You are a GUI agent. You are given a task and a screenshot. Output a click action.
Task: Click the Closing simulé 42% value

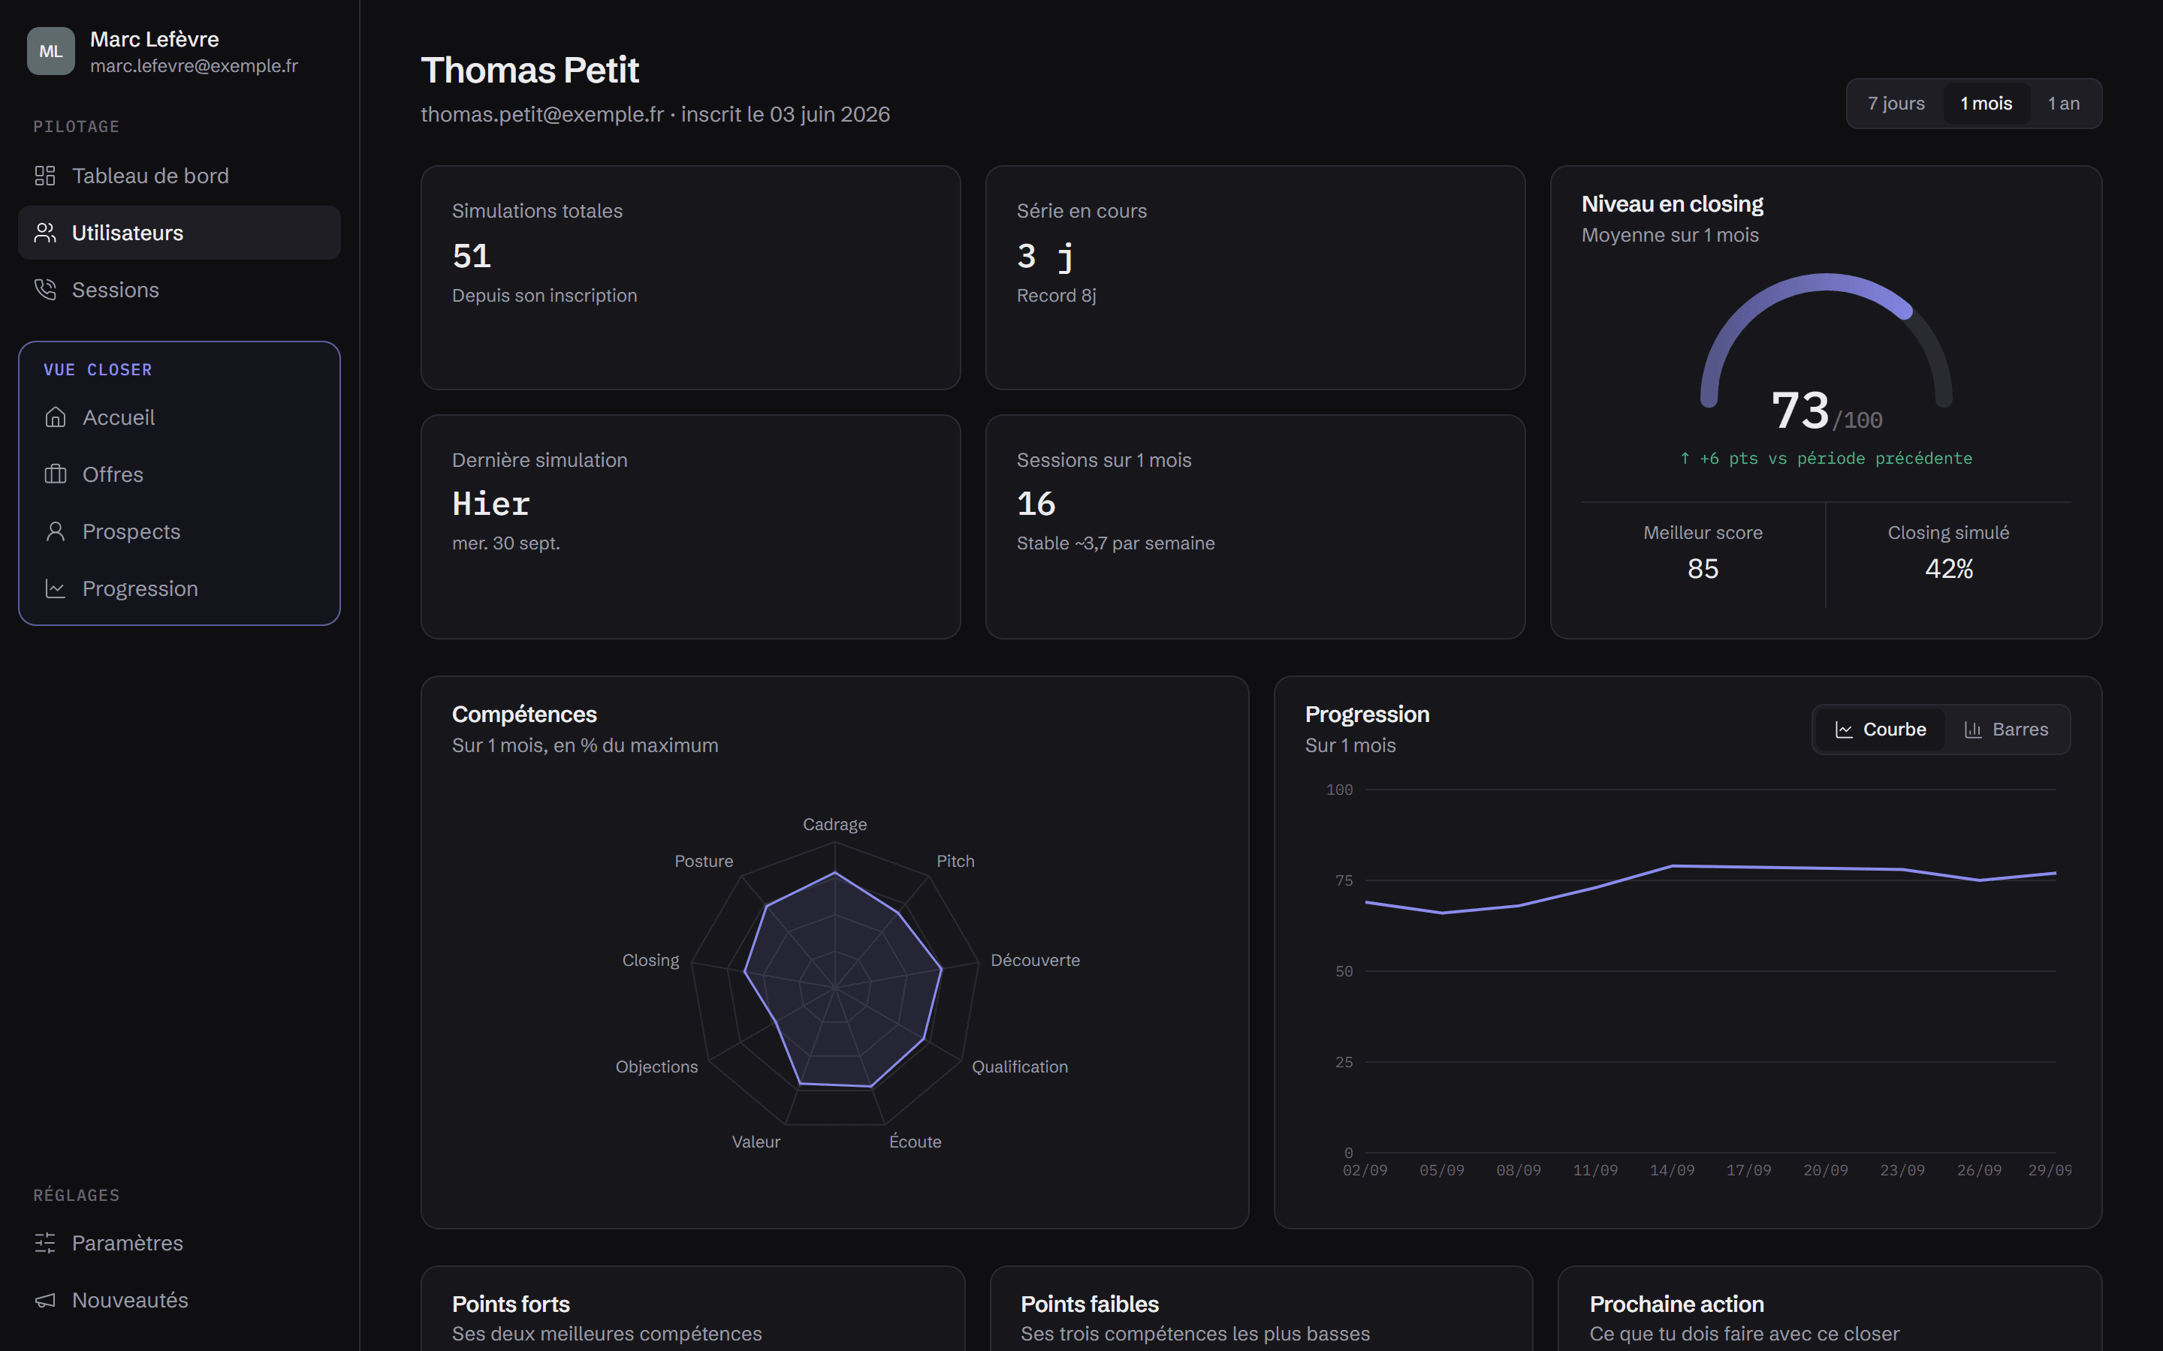(x=1948, y=568)
